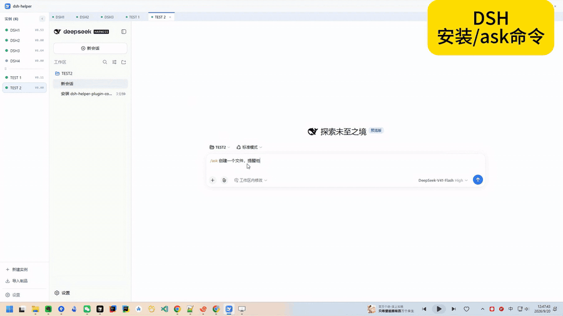Click the 中 input method indicator

coord(510,309)
